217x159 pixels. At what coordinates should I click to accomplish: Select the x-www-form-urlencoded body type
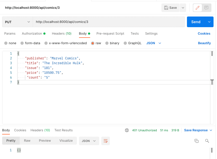click(66, 43)
